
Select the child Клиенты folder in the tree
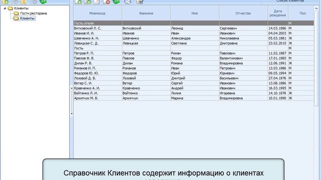pyautogui.click(x=27, y=18)
